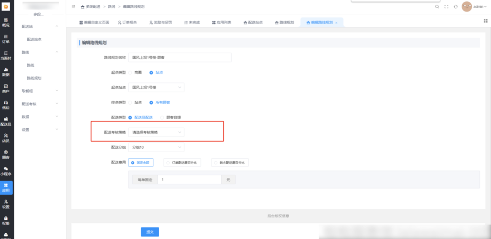This screenshot has width=491, height=239.
Task: Switch to the 未完成 tab
Action: click(192, 23)
